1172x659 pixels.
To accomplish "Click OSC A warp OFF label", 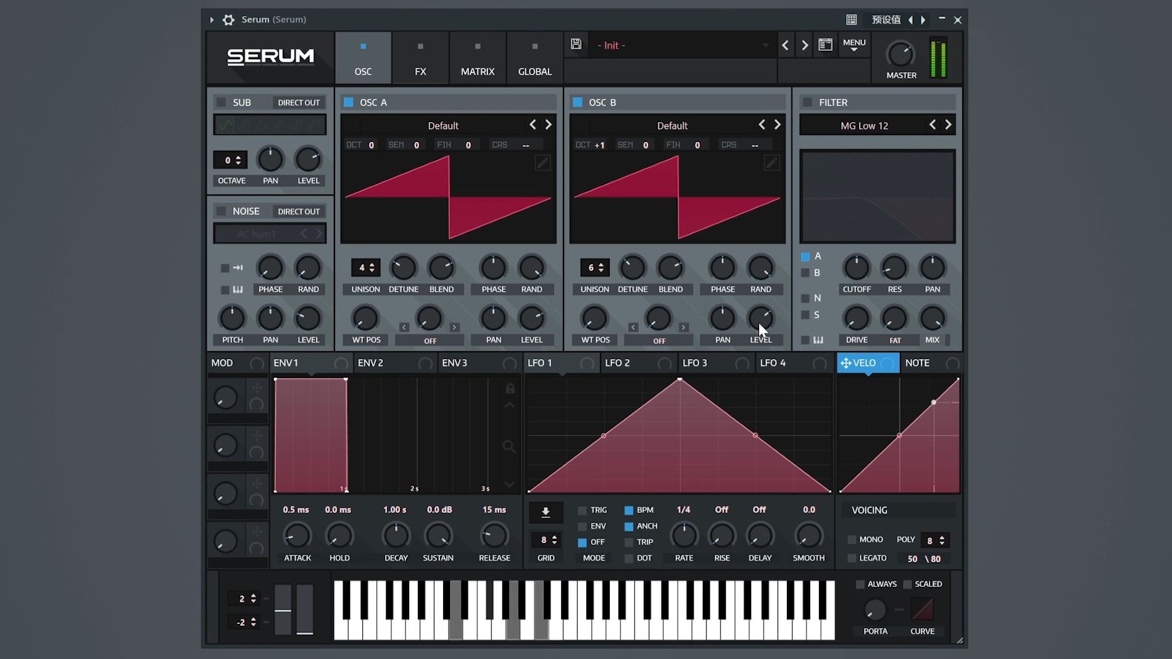I will pos(430,341).
